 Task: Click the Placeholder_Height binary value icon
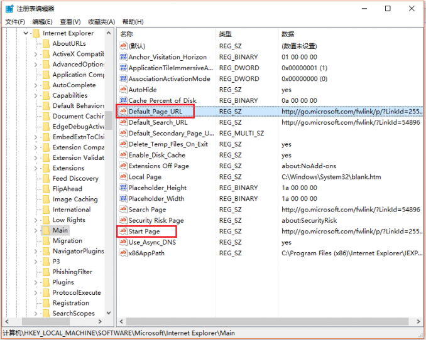123,188
